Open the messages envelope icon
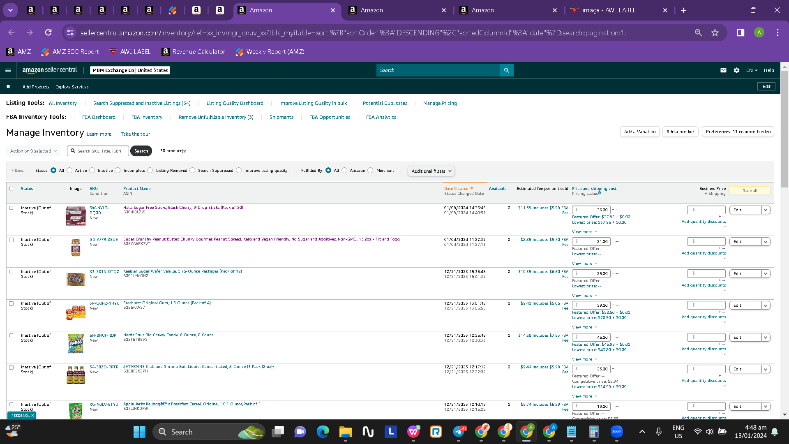This screenshot has height=444, width=789. pyautogui.click(x=723, y=70)
